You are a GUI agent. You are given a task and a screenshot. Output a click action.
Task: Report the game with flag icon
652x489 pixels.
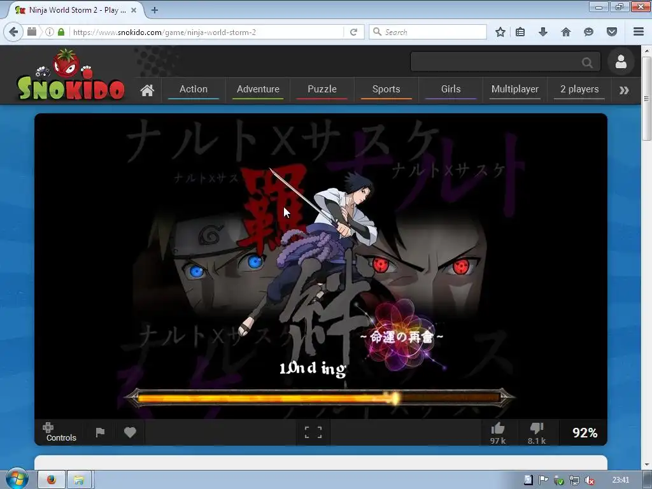coord(100,432)
